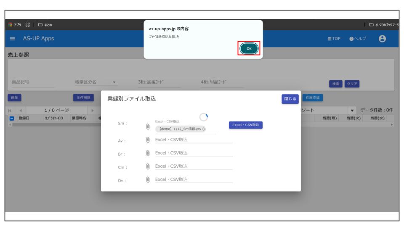Click the paperclip icon in the Av row
The width and height of the screenshot is (404, 227).
point(148,140)
